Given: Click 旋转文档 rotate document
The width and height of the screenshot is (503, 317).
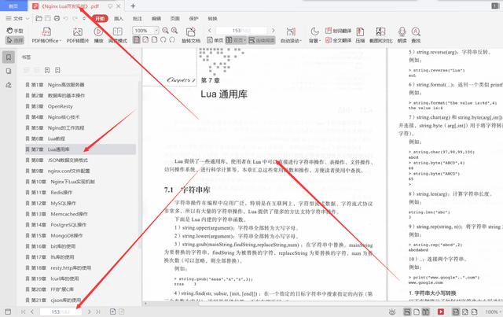Looking at the screenshot, I should pos(191,35).
